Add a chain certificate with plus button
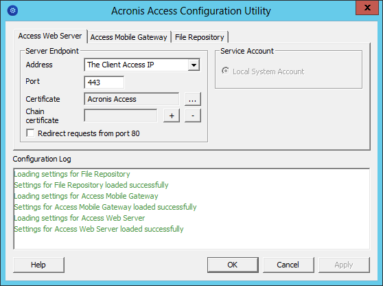 (x=172, y=115)
